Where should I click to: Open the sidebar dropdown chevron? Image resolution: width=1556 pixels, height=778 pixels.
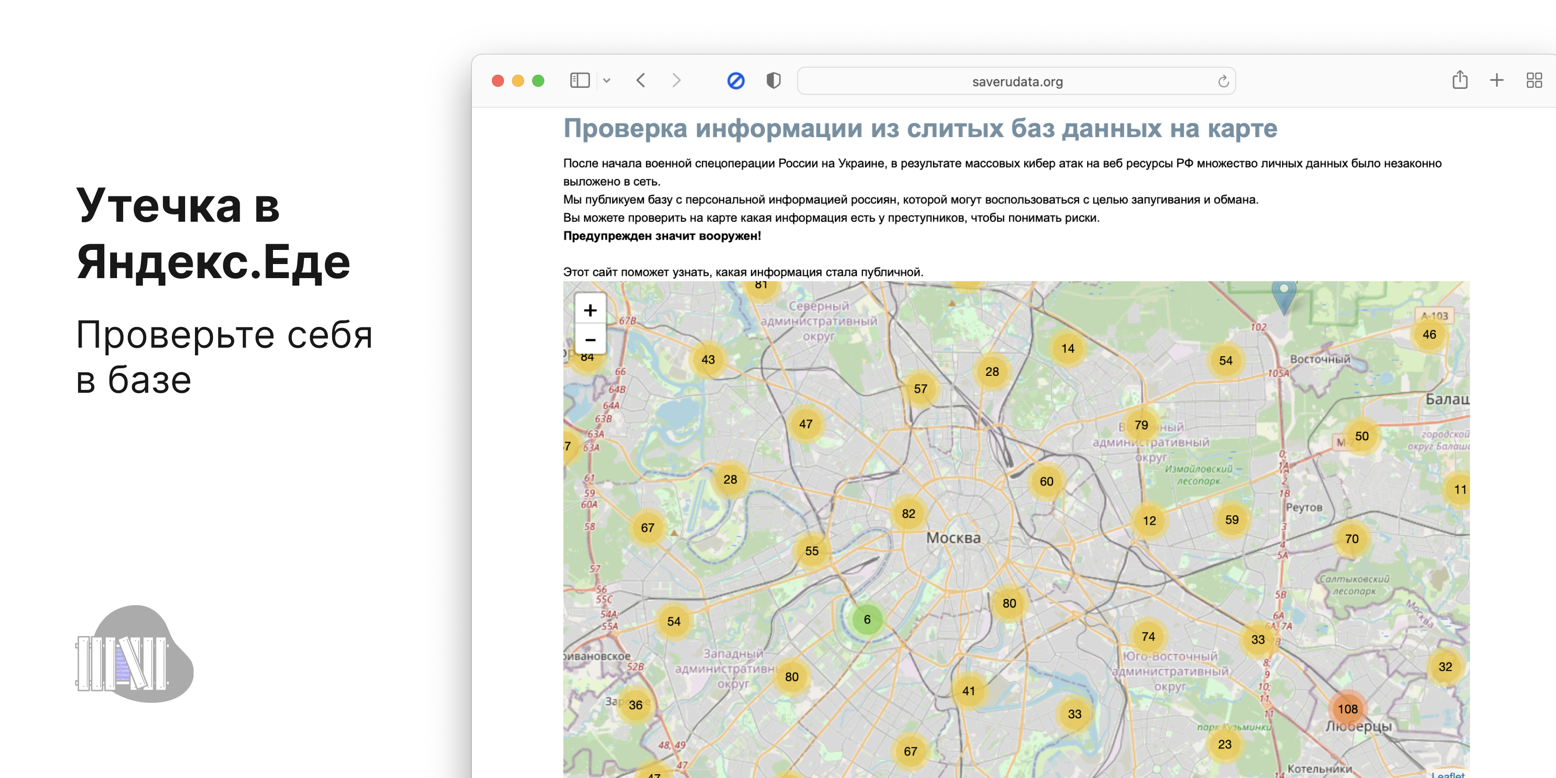click(x=607, y=80)
